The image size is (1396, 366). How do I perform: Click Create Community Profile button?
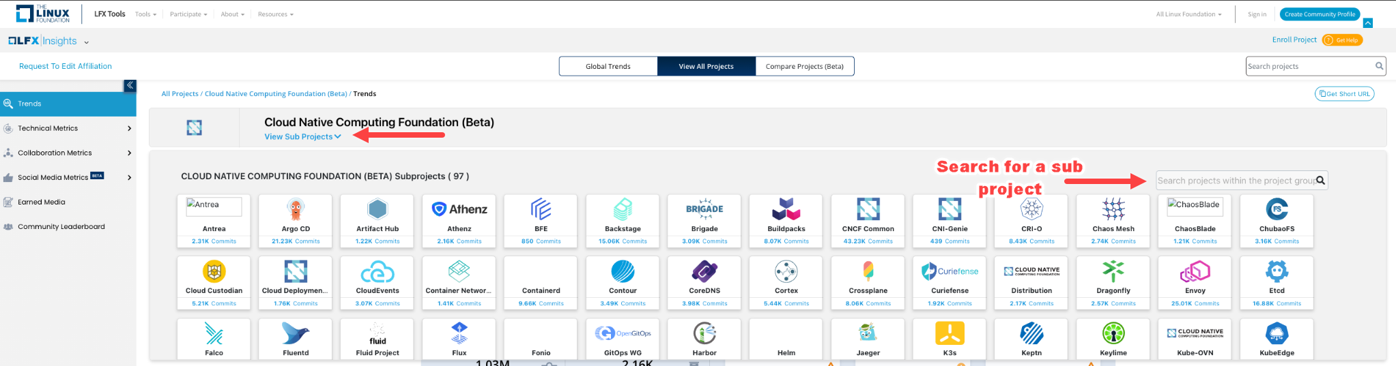coord(1319,14)
